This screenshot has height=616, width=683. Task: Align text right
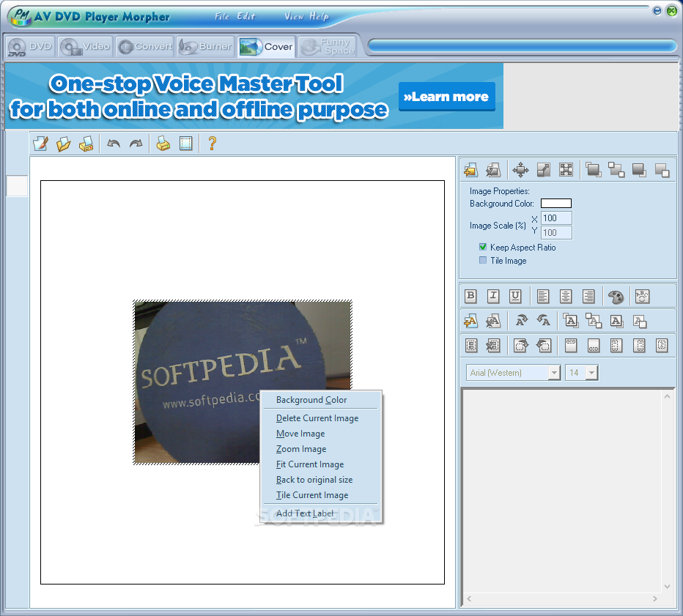pyautogui.click(x=588, y=296)
